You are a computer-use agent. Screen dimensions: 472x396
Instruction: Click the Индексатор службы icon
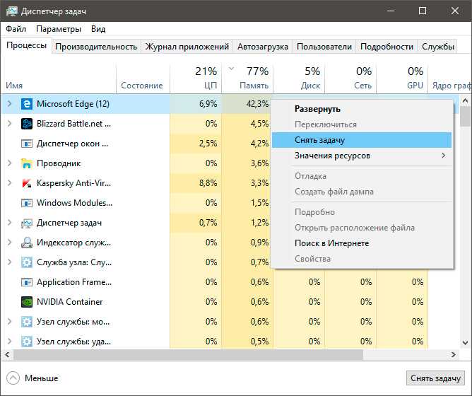pyautogui.click(x=27, y=243)
